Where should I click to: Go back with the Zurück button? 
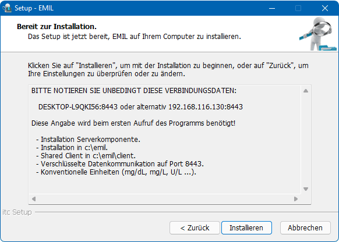195,228
